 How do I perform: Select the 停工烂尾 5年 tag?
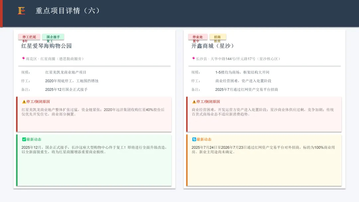tap(29, 37)
